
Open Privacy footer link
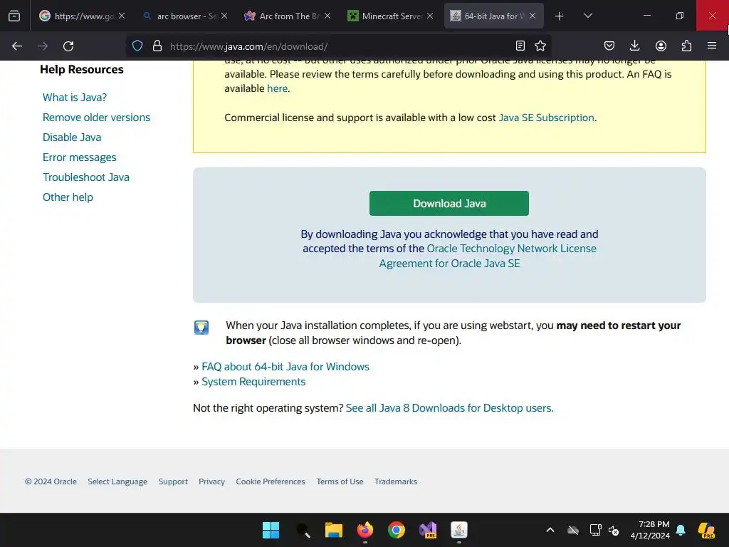211,481
